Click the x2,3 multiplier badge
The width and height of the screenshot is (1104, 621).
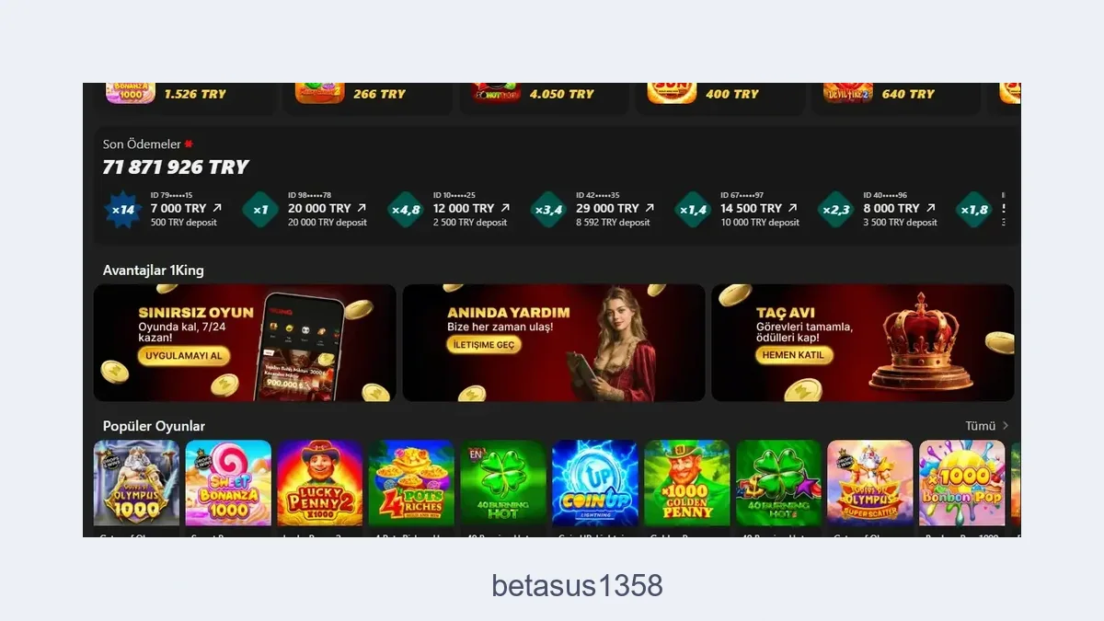(x=835, y=210)
